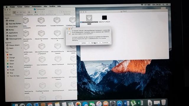Select the MicrosoftFontLibrary.framework folder icon
189x106 pixels.
point(42,47)
